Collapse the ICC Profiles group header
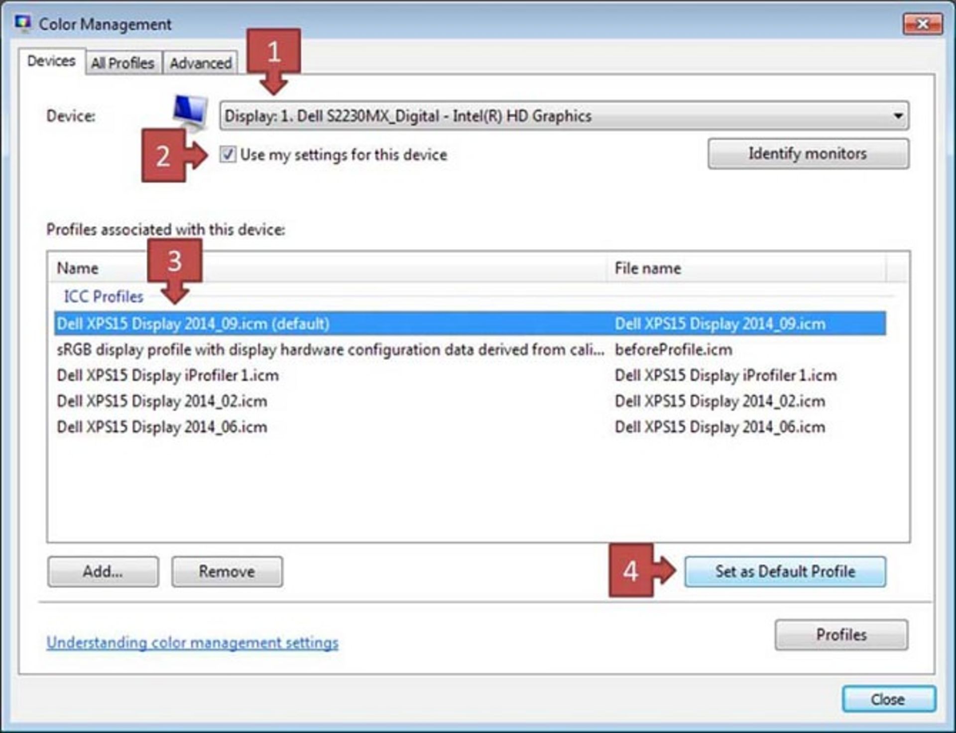Screen dimensions: 956x733 [x=104, y=297]
